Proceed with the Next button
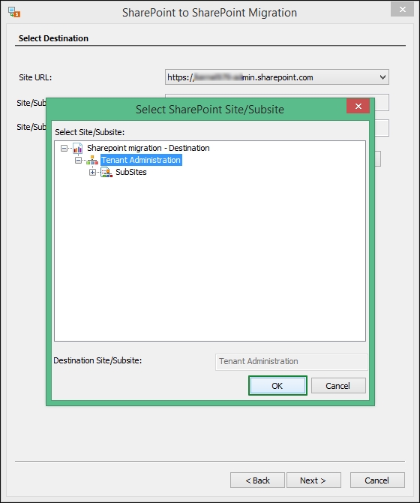Viewport: 420px width, 503px height. [x=313, y=480]
